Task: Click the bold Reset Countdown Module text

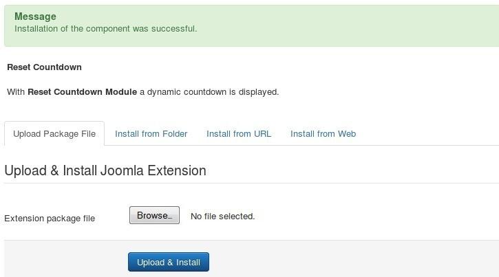Action: [83, 92]
